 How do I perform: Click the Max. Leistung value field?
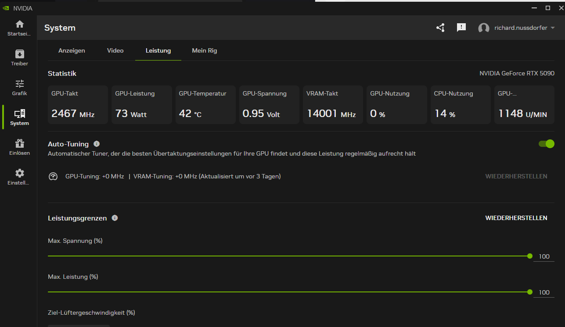click(x=544, y=292)
